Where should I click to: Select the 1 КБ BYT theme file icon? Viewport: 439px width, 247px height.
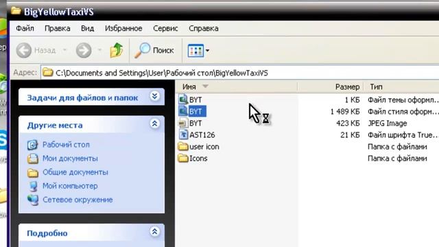click(x=183, y=99)
